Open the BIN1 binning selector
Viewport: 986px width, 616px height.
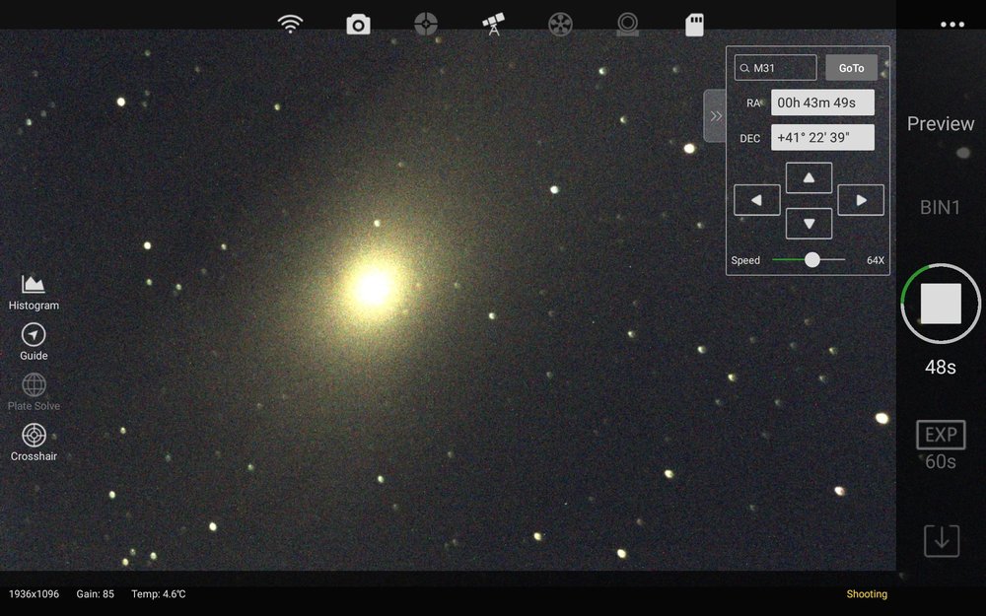click(940, 207)
